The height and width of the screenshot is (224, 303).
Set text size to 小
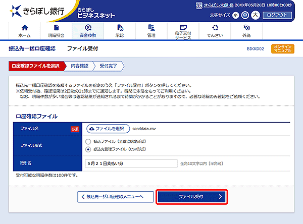[x=235, y=15]
